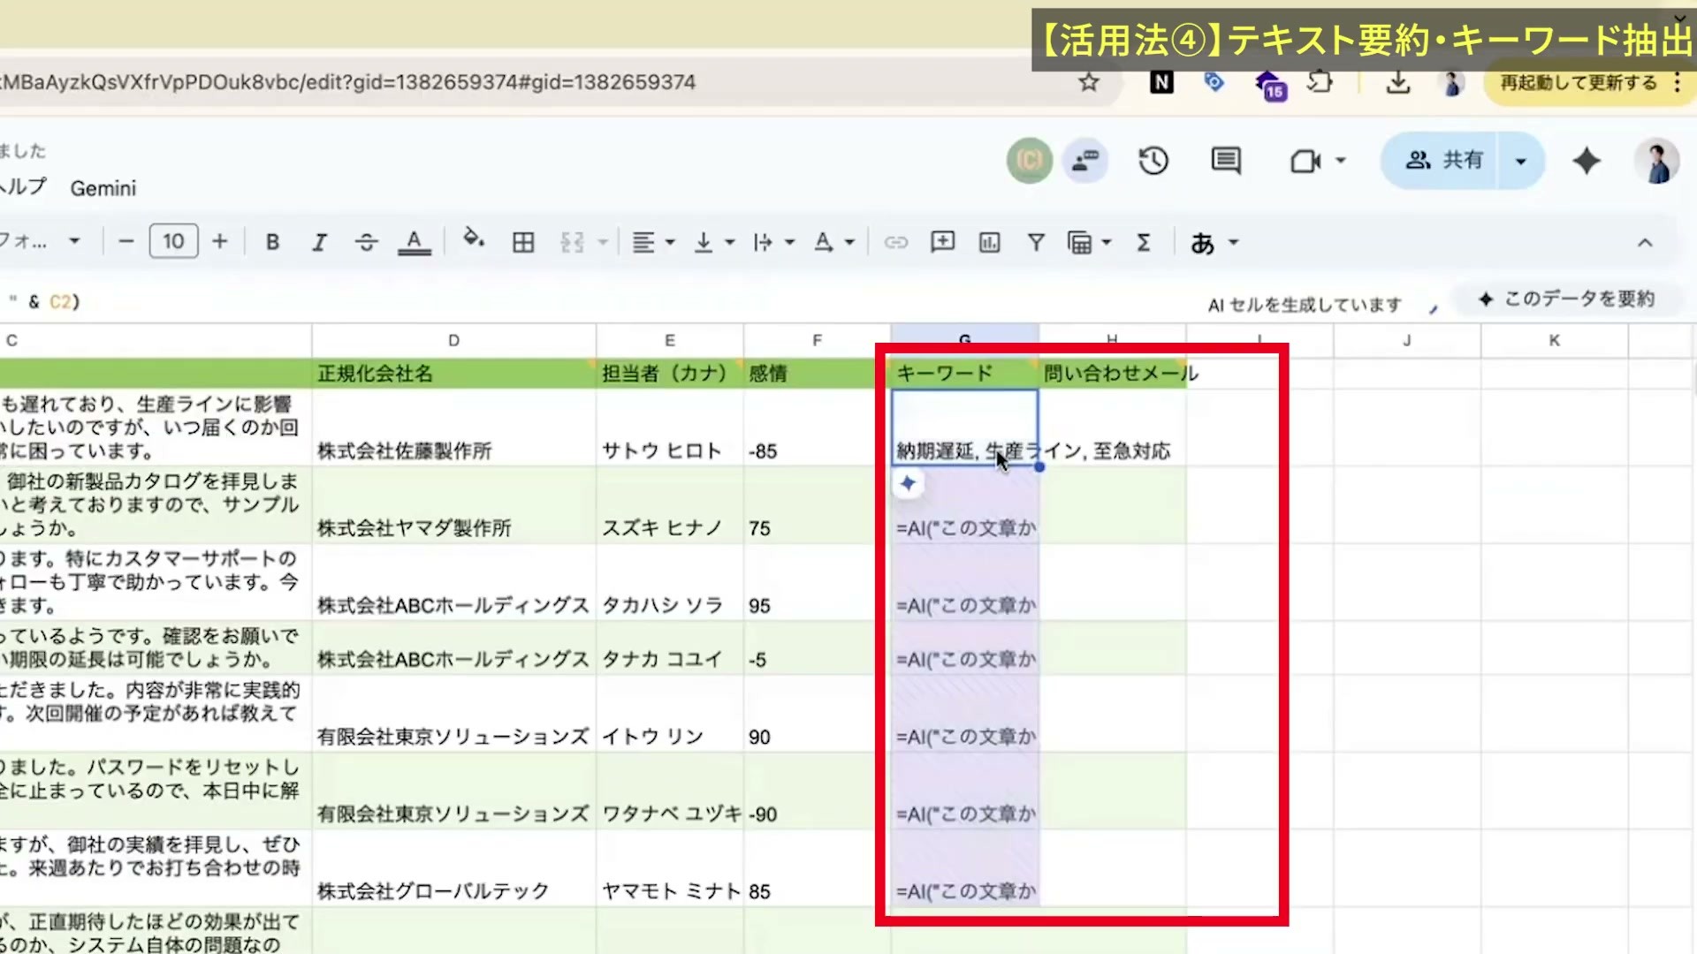Start a Meet call with camera icon
Viewport: 1697px width, 954px height.
1305,161
